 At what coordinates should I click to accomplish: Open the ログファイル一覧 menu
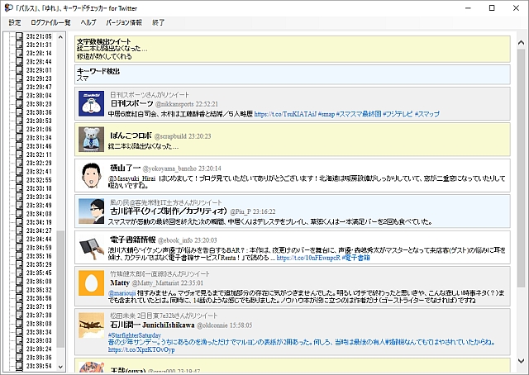(50, 22)
